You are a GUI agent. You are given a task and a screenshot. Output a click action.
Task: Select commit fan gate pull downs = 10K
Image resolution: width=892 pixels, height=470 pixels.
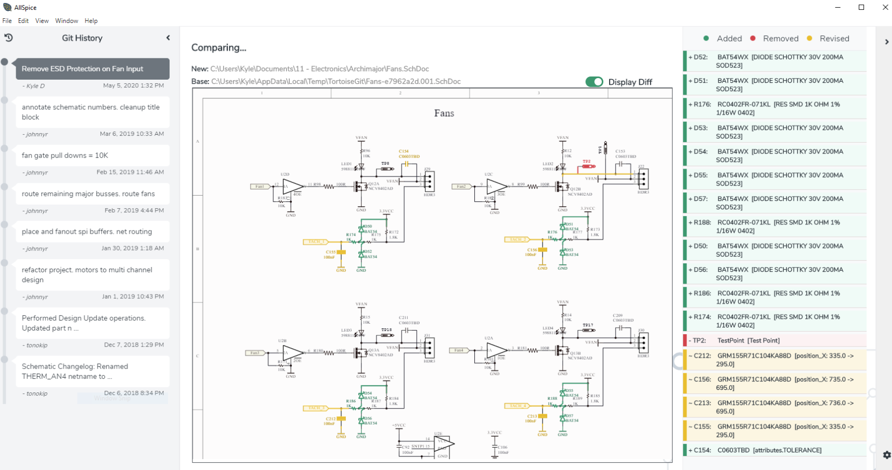tap(93, 155)
